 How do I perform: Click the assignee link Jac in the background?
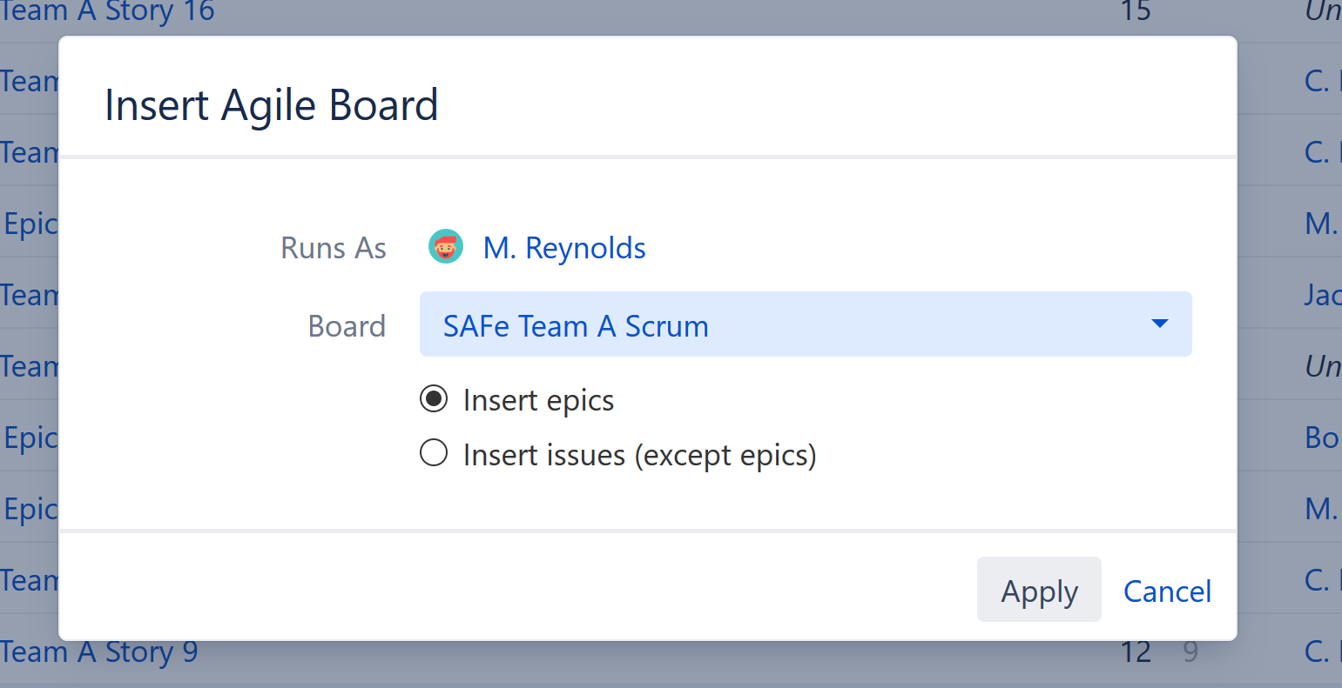(1324, 295)
